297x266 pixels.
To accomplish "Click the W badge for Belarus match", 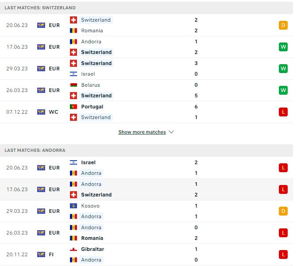I will click(283, 90).
